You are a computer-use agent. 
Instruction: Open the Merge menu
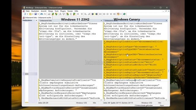[x=51, y=11]
